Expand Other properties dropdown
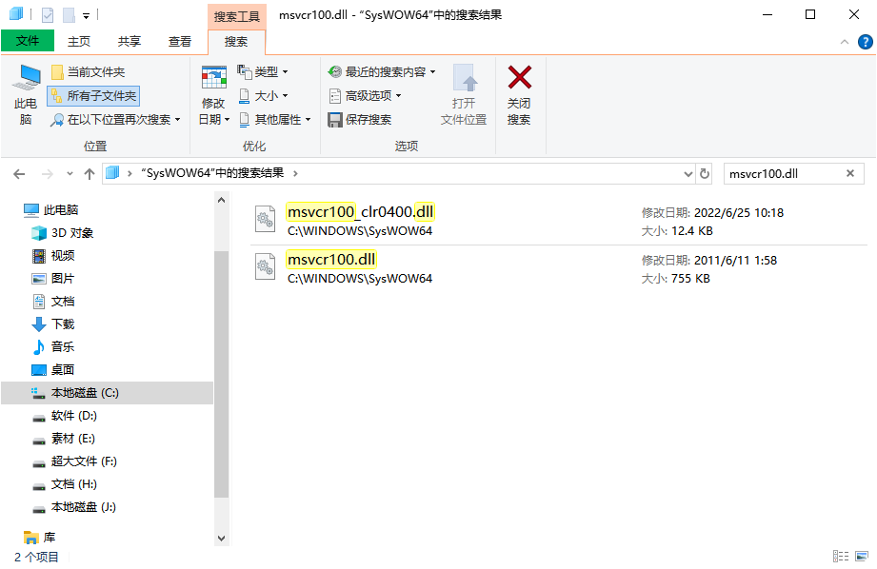 (x=274, y=120)
